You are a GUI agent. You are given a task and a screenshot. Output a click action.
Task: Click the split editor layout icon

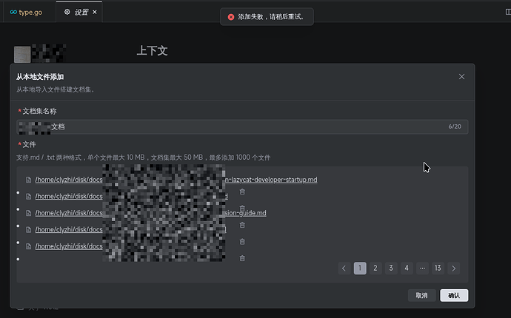(x=508, y=12)
